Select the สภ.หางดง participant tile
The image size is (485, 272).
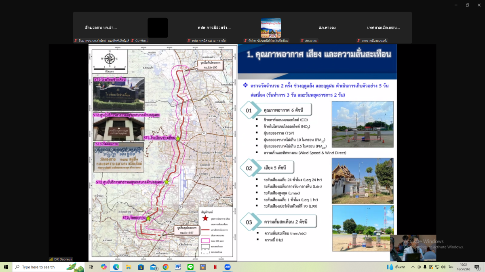327,28
